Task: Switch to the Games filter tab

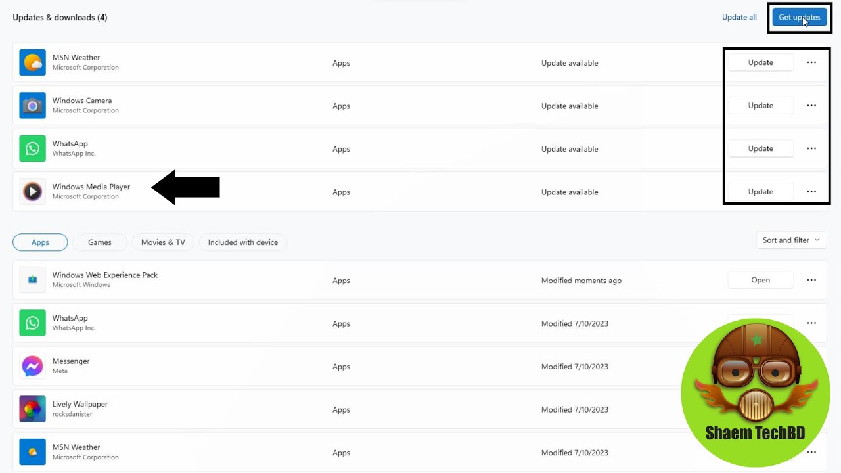Action: [x=100, y=242]
